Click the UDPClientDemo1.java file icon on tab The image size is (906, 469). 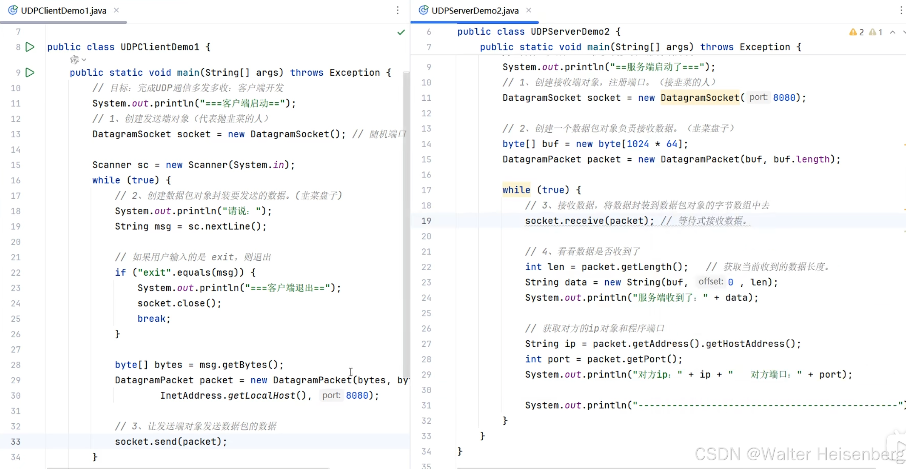[x=13, y=10]
